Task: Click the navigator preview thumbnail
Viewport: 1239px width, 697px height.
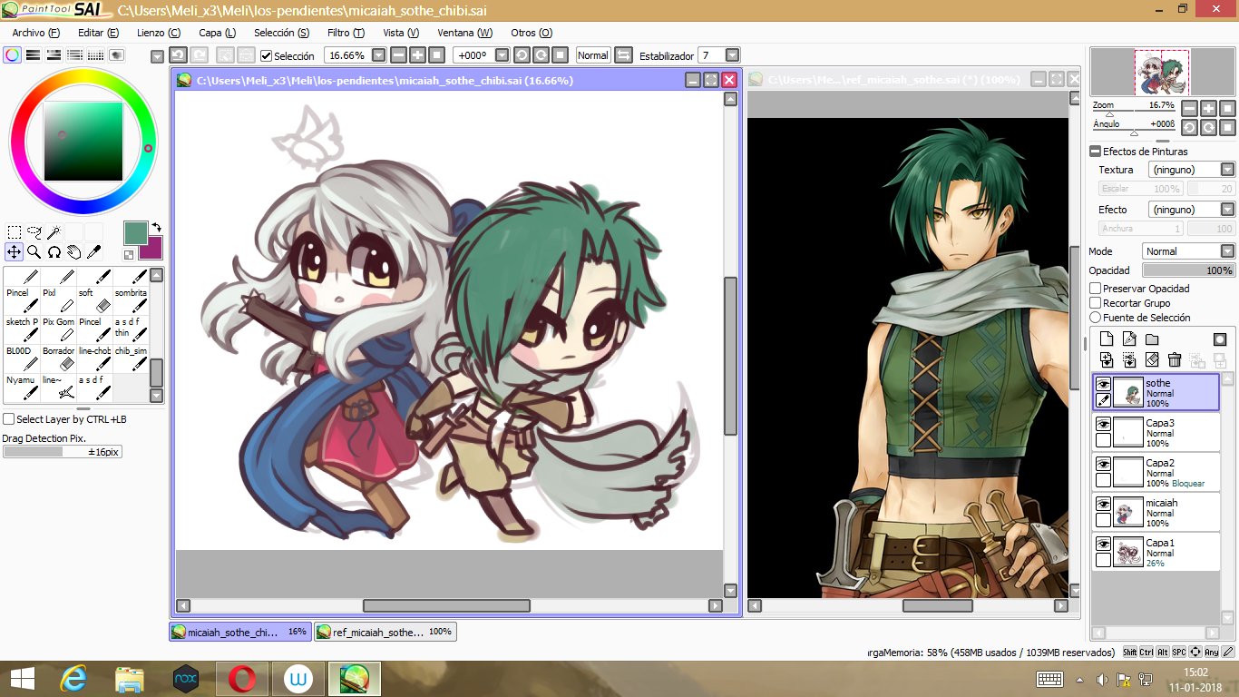Action: 1162,73
